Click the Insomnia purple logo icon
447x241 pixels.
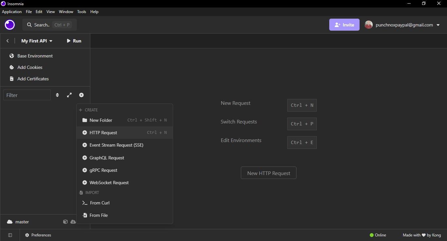(x=10, y=25)
